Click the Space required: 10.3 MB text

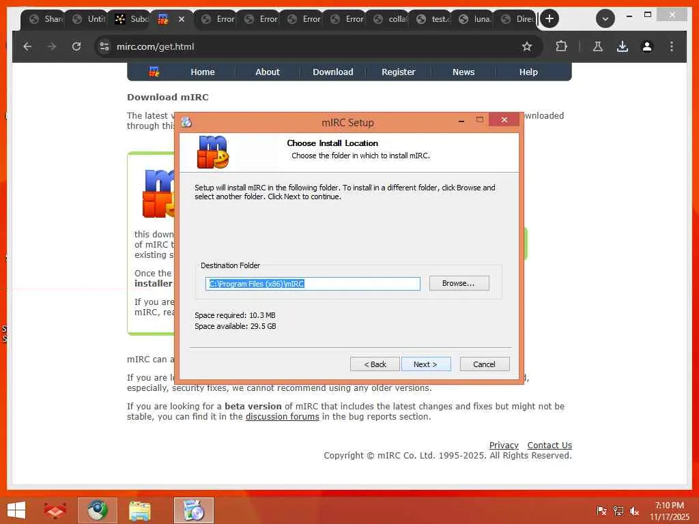pos(235,315)
